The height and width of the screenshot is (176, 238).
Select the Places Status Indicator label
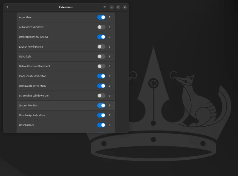(32, 76)
